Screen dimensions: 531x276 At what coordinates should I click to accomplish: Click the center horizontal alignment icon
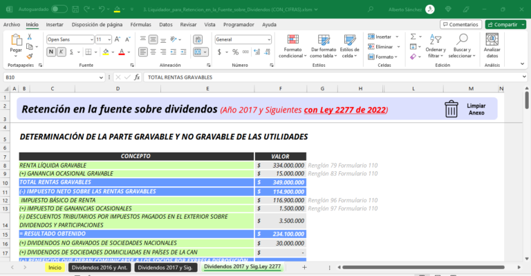point(153,52)
